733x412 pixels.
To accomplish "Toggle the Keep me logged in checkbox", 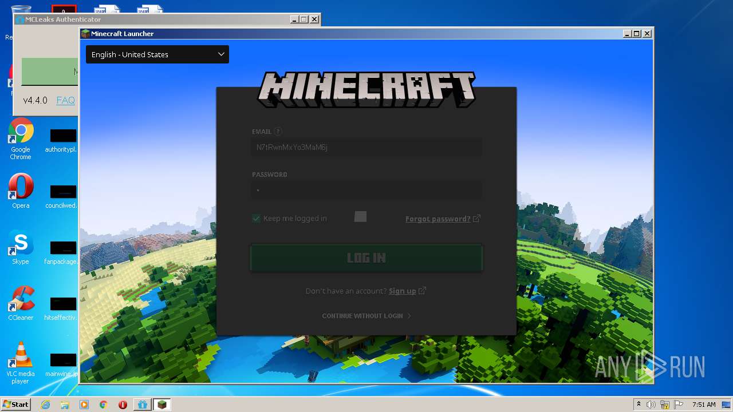I will (257, 218).
